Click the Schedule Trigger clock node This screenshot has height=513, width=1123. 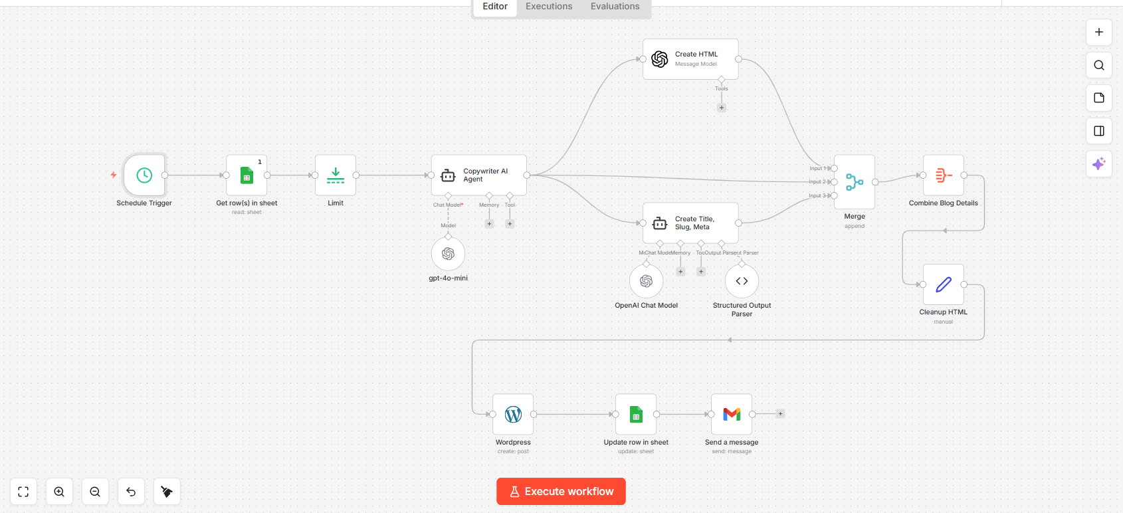[x=144, y=175]
